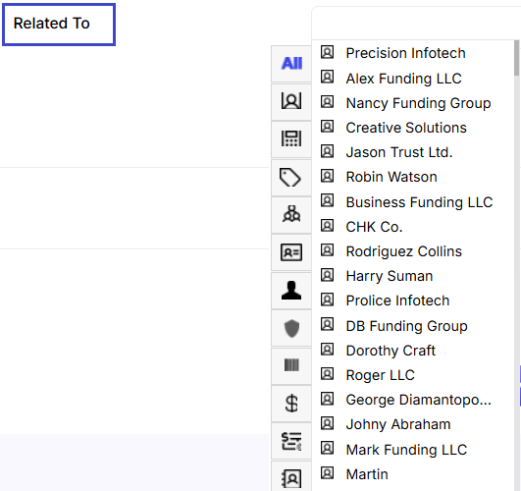Filter by group of people icon
Screen dimensions: 521x491
pos(291,214)
